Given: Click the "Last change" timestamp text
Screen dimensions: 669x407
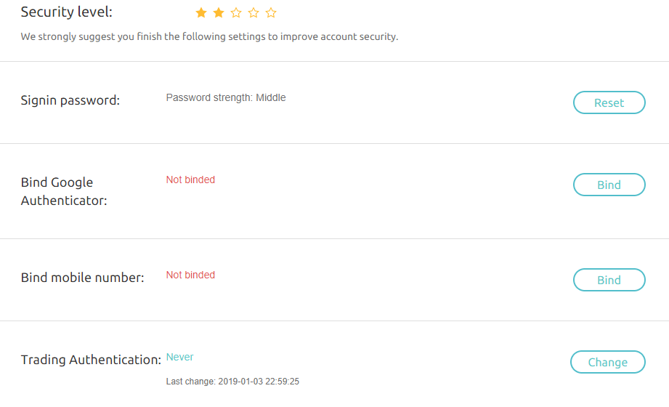Looking at the screenshot, I should 232,382.
